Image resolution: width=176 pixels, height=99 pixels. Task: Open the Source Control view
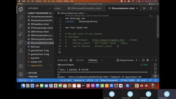click(x=21, y=26)
